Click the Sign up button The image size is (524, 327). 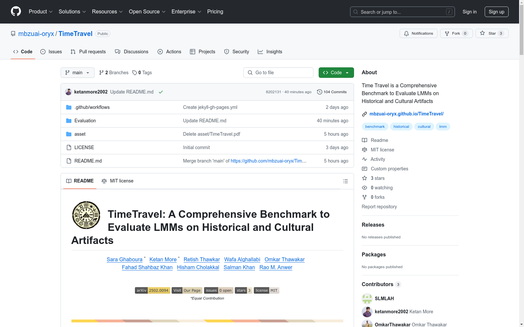click(496, 12)
